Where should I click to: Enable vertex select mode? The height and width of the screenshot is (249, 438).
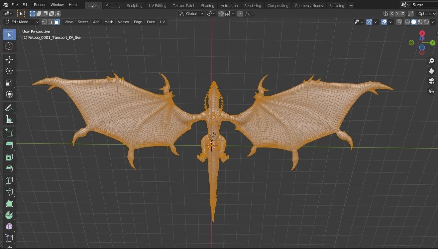(44, 22)
